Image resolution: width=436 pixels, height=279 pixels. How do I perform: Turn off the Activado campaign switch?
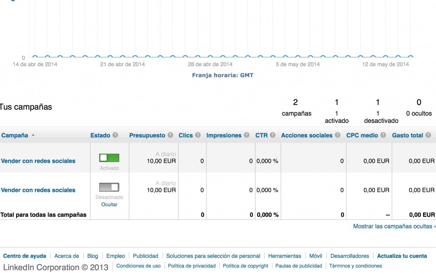109,158
